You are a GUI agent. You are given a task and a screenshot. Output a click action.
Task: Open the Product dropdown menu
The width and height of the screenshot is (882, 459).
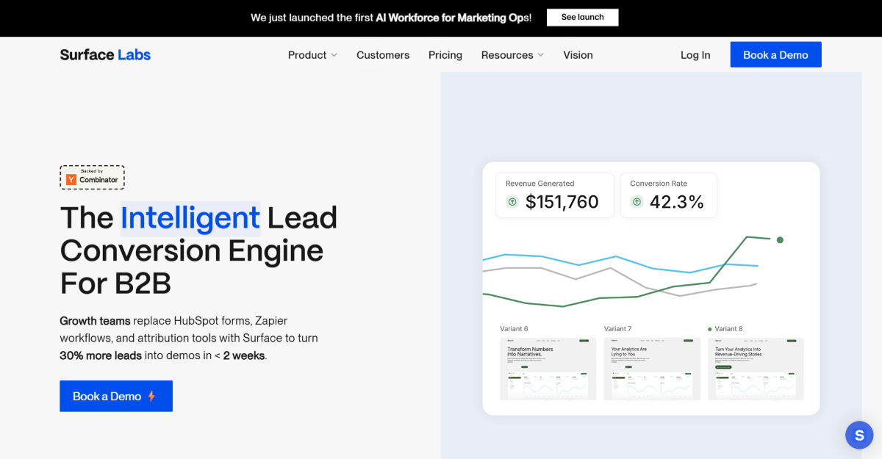pyautogui.click(x=312, y=55)
